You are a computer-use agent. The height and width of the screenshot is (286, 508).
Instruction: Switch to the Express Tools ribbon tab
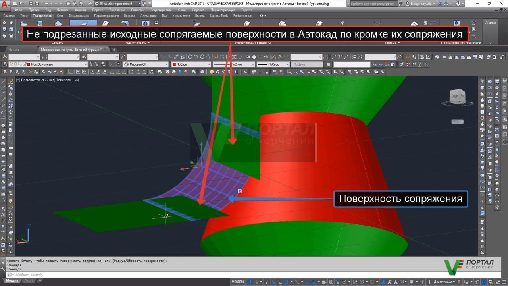coord(219,15)
